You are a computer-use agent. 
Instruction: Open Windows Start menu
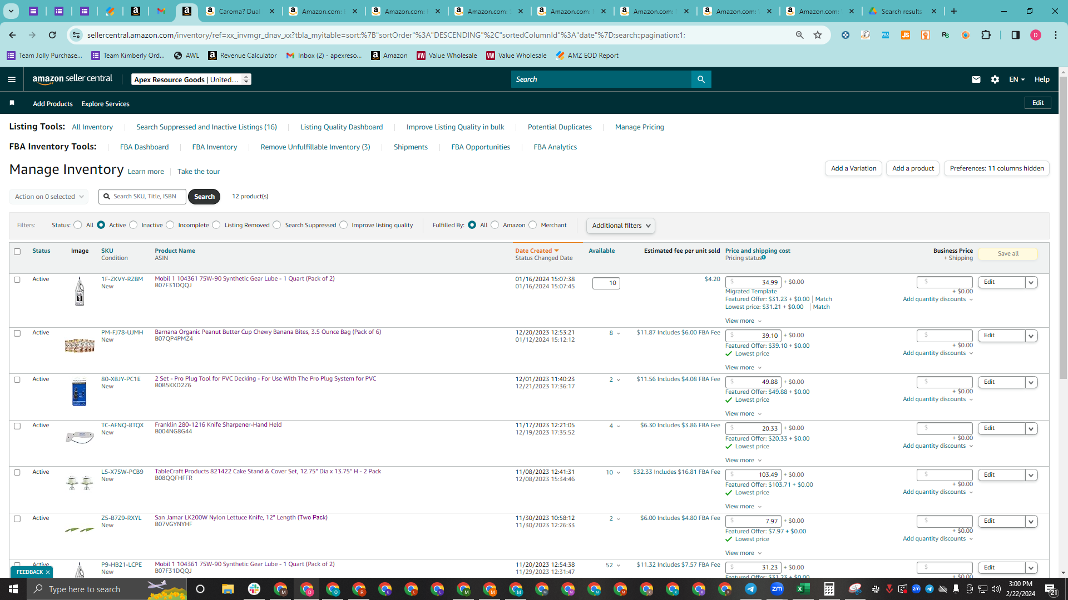(x=13, y=589)
